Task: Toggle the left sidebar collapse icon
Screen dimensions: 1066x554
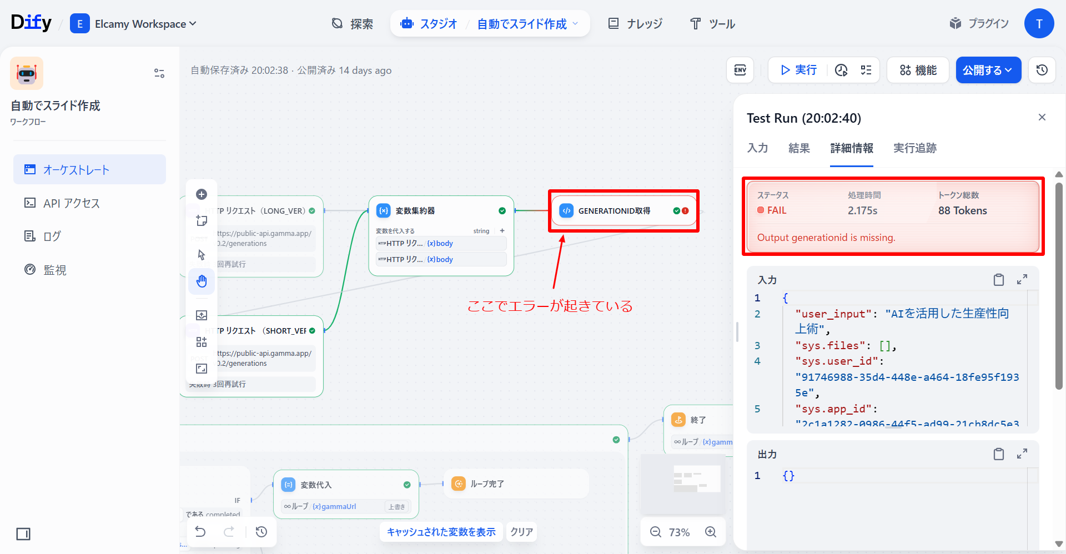Action: (x=23, y=534)
